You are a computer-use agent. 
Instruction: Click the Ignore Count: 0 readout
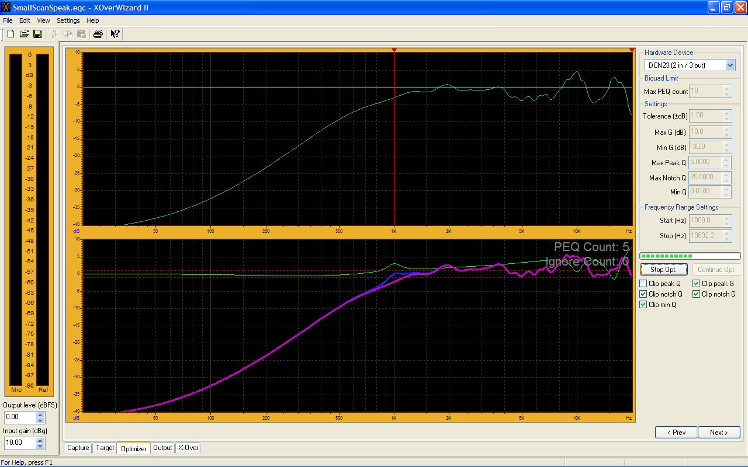[x=587, y=262]
